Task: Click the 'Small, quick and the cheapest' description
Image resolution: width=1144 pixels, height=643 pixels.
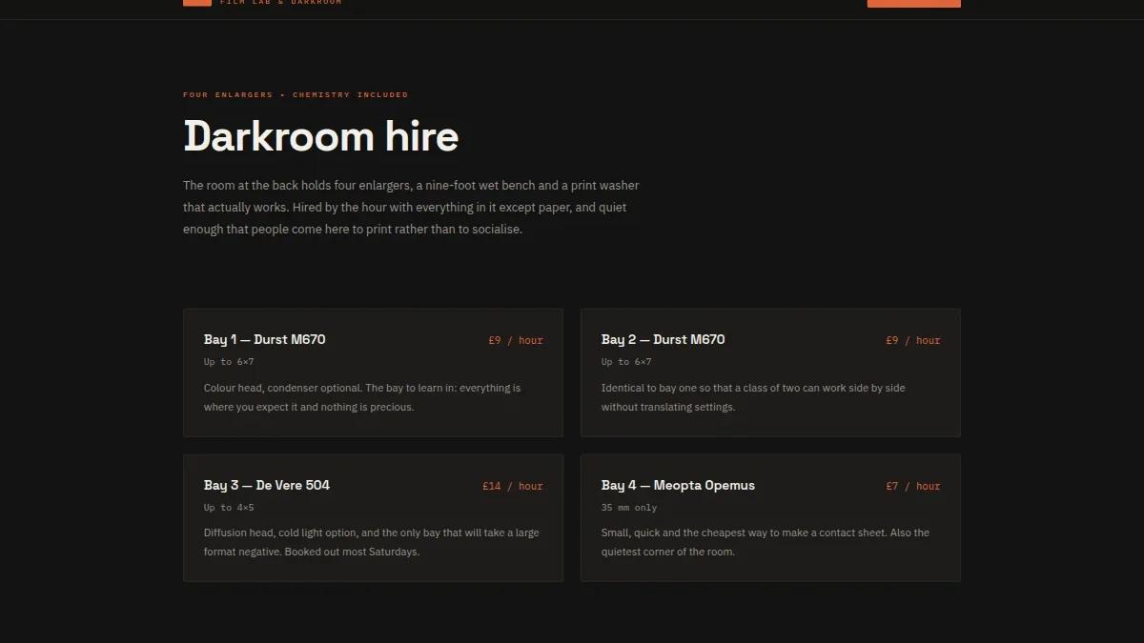Action: point(766,542)
